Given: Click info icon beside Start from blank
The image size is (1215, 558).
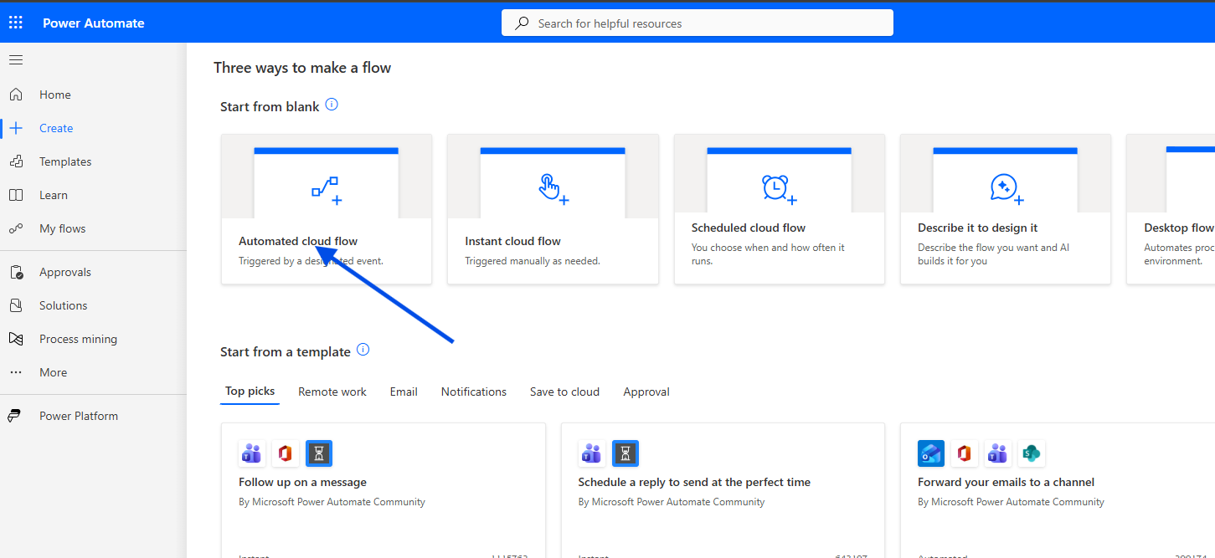Looking at the screenshot, I should pos(332,105).
